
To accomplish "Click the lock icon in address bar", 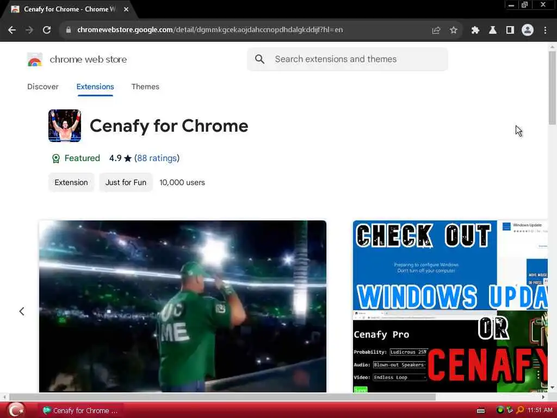I will tap(69, 30).
